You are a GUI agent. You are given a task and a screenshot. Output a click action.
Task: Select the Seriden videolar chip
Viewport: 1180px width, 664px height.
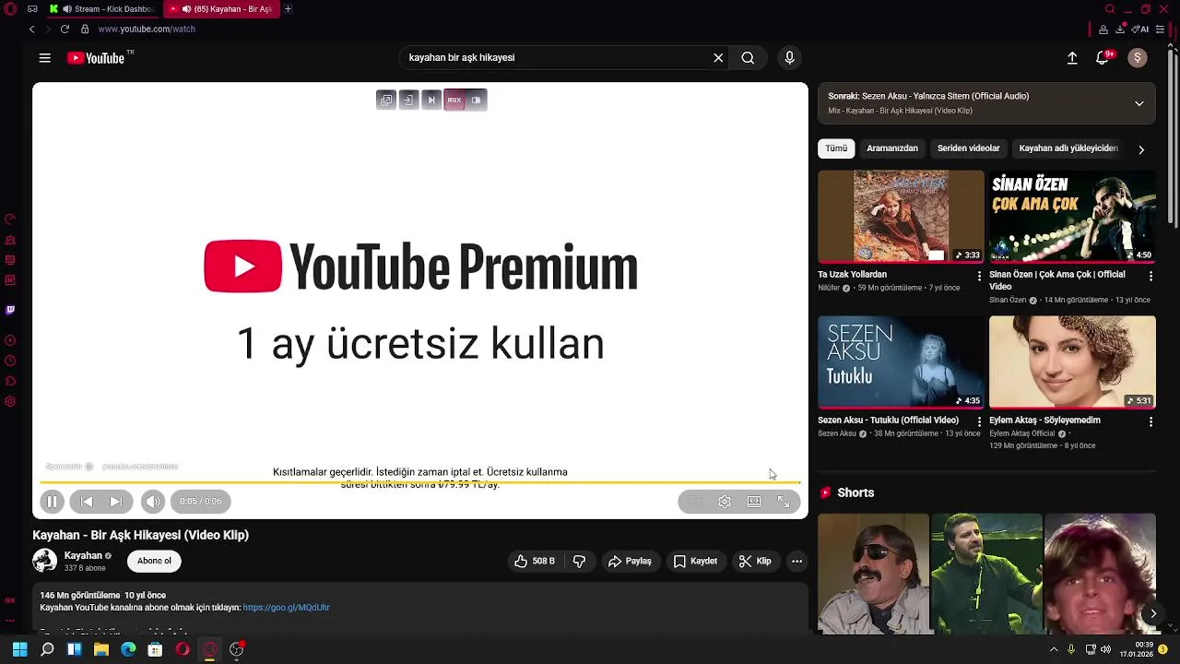[969, 148]
